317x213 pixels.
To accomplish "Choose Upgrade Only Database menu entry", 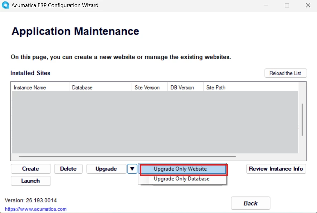I will tap(181, 179).
